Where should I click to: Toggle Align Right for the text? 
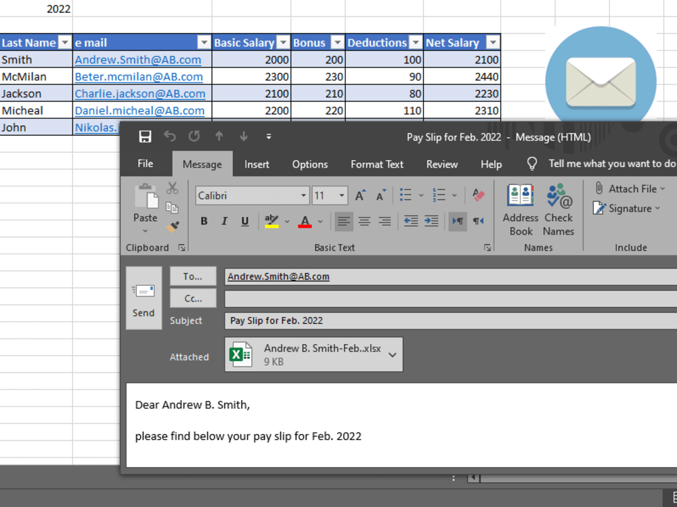[385, 221]
